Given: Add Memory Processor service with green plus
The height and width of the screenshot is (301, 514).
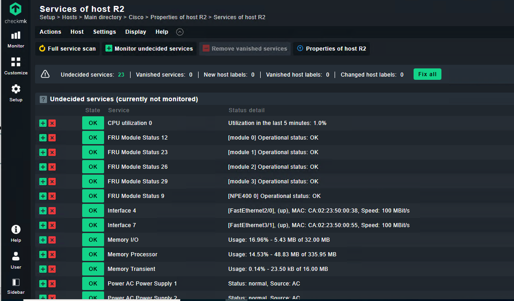Looking at the screenshot, I should (43, 254).
